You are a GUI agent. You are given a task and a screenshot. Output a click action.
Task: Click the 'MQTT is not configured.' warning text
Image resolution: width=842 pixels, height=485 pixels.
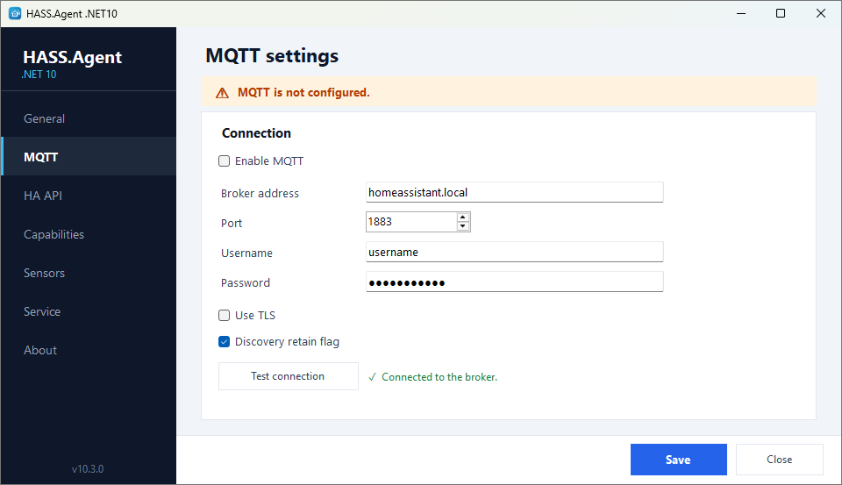(x=303, y=92)
